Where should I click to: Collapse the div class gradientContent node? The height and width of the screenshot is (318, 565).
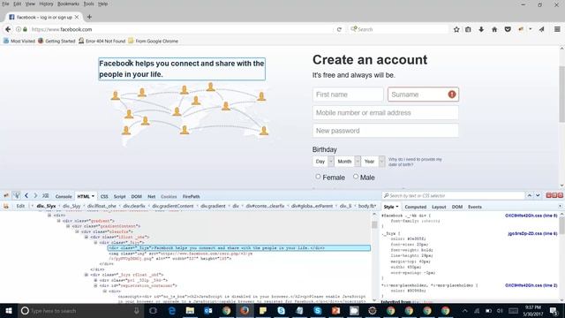pos(68,226)
